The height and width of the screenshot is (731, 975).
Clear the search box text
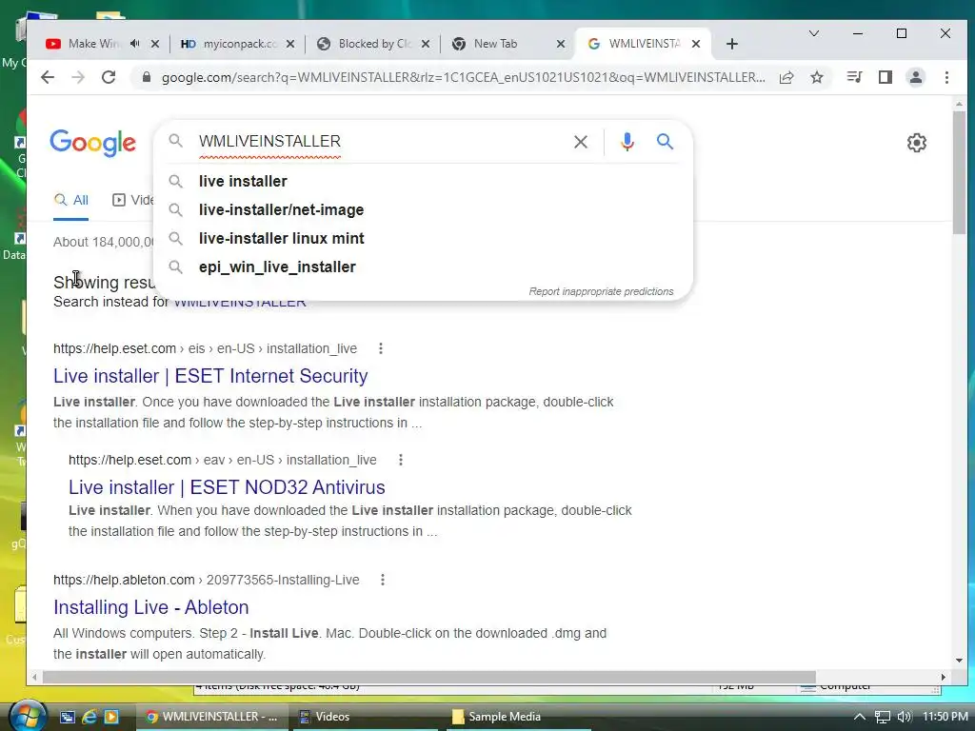[581, 142]
